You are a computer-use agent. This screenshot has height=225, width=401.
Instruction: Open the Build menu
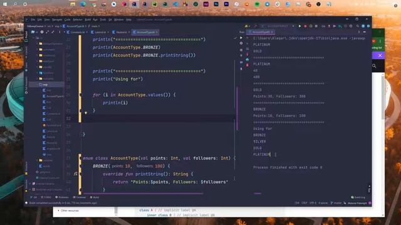(88, 19)
